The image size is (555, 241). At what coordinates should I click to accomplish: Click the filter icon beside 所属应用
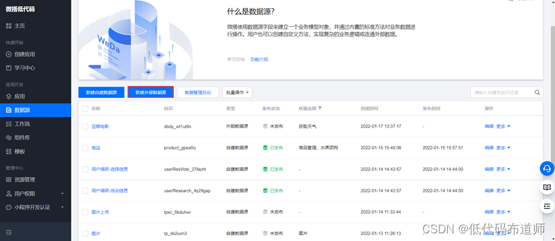[320, 108]
